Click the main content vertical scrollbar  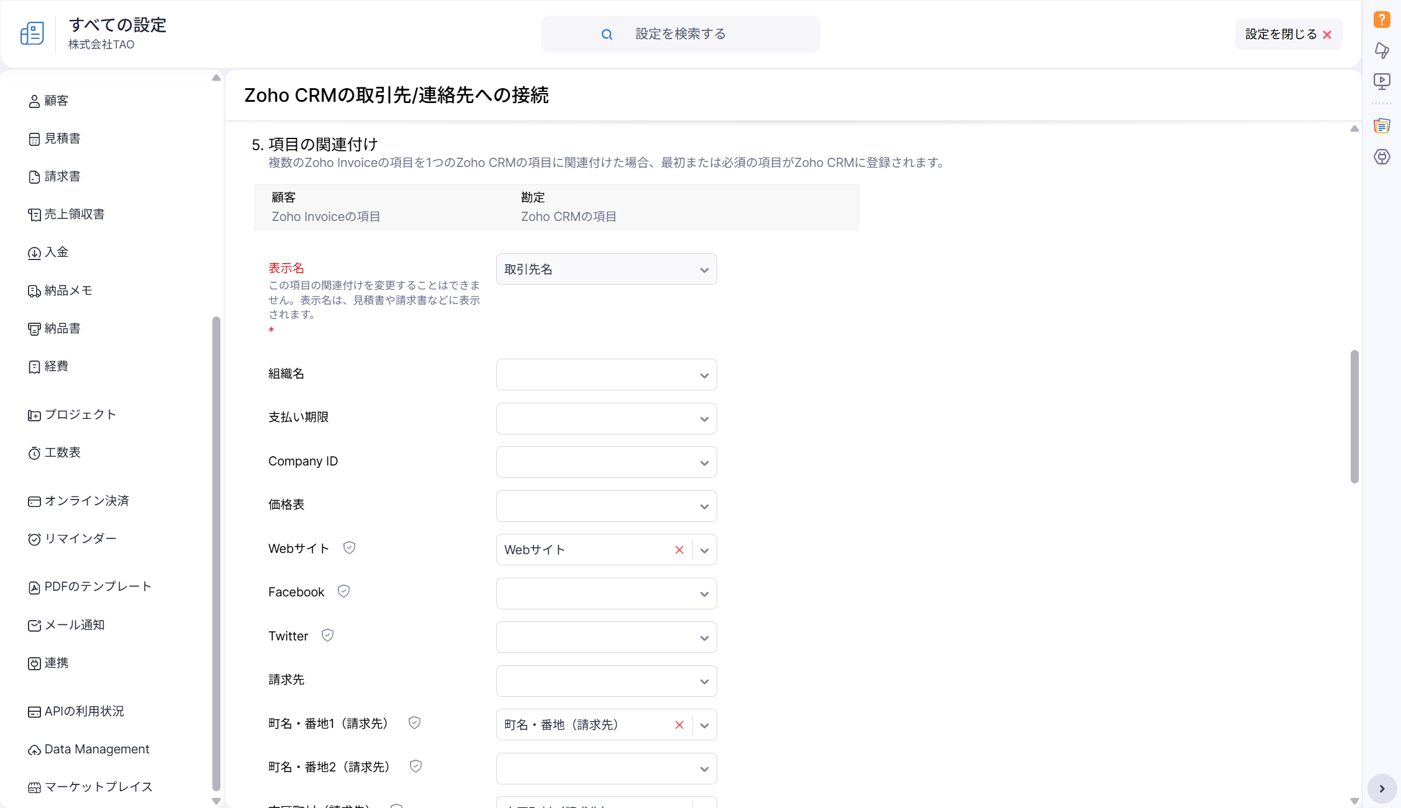click(x=1354, y=416)
